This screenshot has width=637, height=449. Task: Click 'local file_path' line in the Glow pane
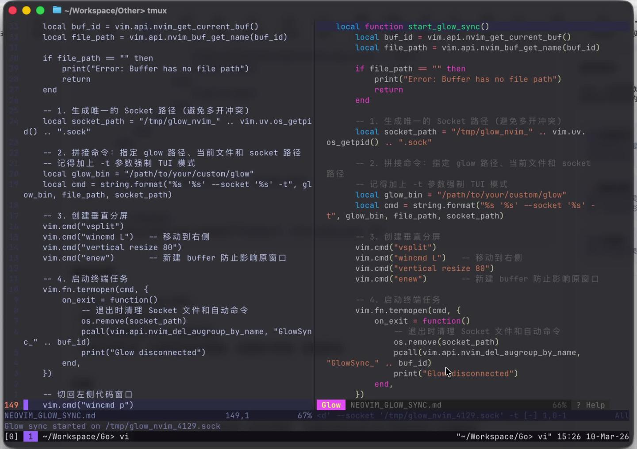[478, 48]
